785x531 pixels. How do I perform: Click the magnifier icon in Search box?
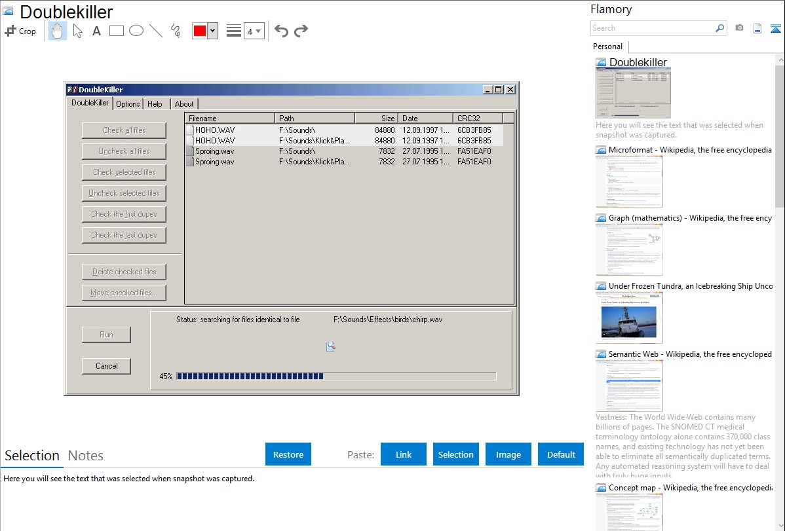click(x=720, y=28)
